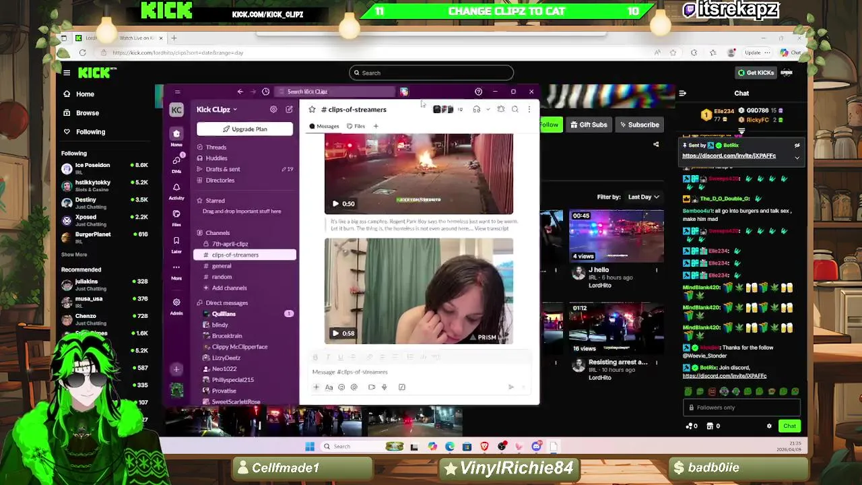Open the Filter by Last Day dropdown
Viewport: 862px width, 485px height.
(x=643, y=197)
